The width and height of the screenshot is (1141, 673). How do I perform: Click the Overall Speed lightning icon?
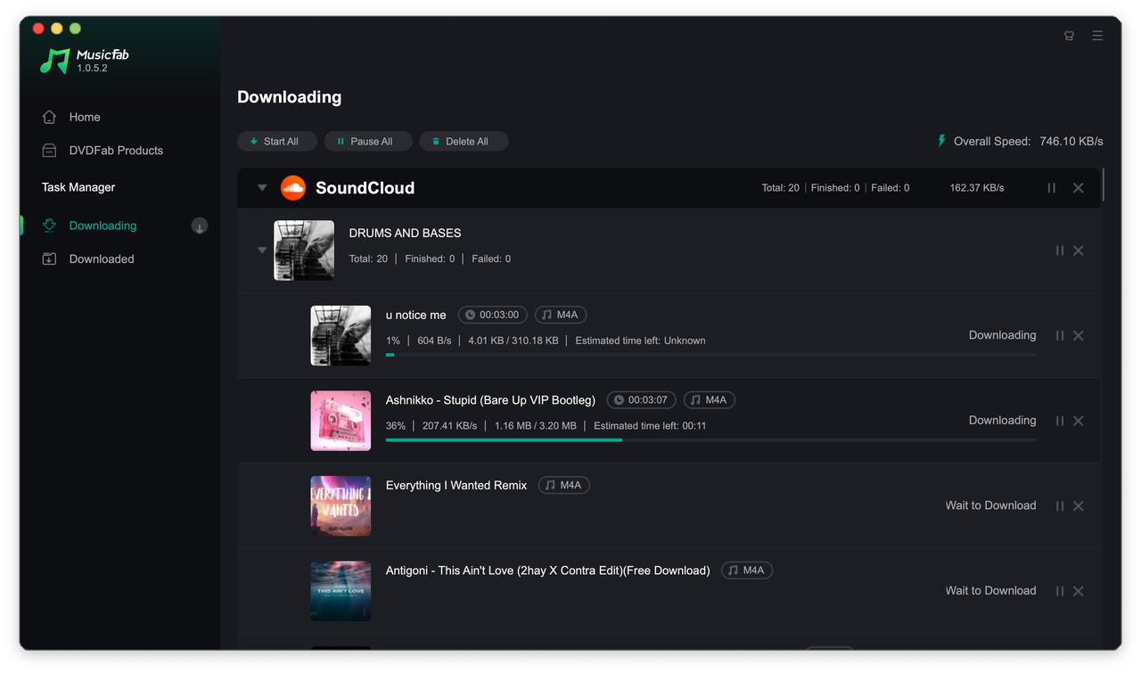pyautogui.click(x=941, y=141)
